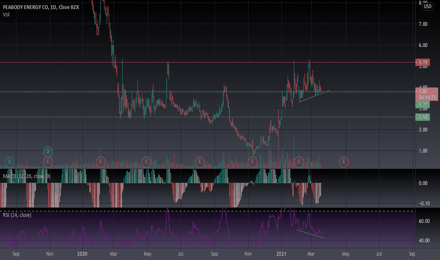Click the teal D dividend marker above the E marker

pyautogui.click(x=48, y=151)
